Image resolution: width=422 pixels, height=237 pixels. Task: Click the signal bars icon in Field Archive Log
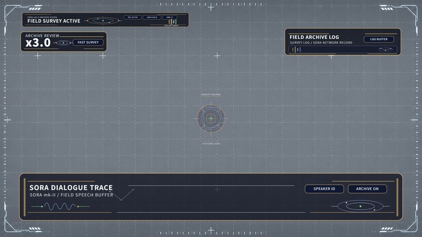(297, 49)
